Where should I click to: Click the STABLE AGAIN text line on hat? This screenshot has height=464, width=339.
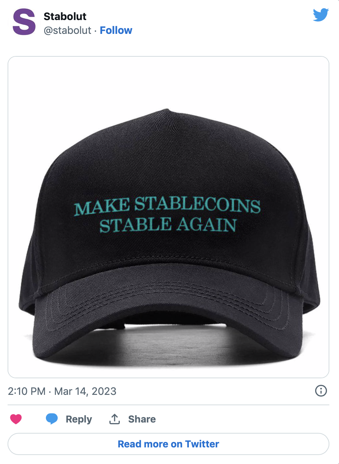point(168,225)
